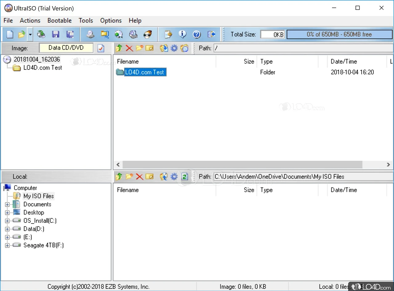Open the Bootable menu
The image size is (394, 291).
coord(59,20)
